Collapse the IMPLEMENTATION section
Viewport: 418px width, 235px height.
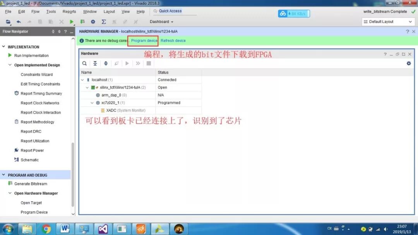point(3,47)
